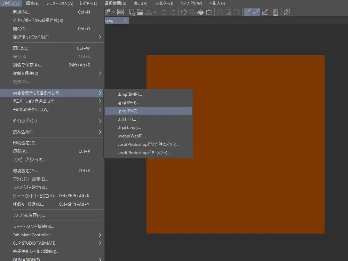This screenshot has width=348, height=261.
Task: Toggle Snap to Ruler in toolbar
Action: [x=248, y=12]
